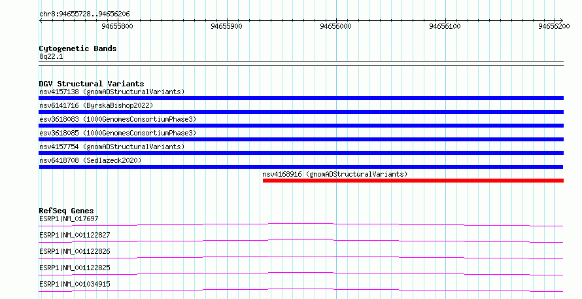Click the right arrowhead of the ruler
Screen dimensions: 582x299
click(x=562, y=21)
